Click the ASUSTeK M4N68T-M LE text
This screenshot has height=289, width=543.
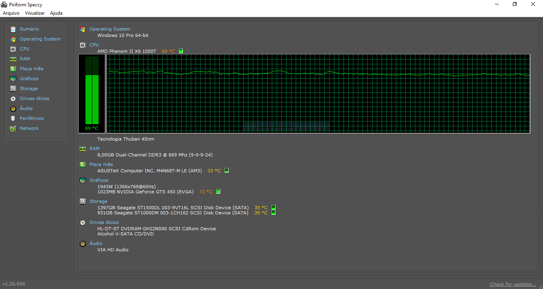[x=149, y=171]
